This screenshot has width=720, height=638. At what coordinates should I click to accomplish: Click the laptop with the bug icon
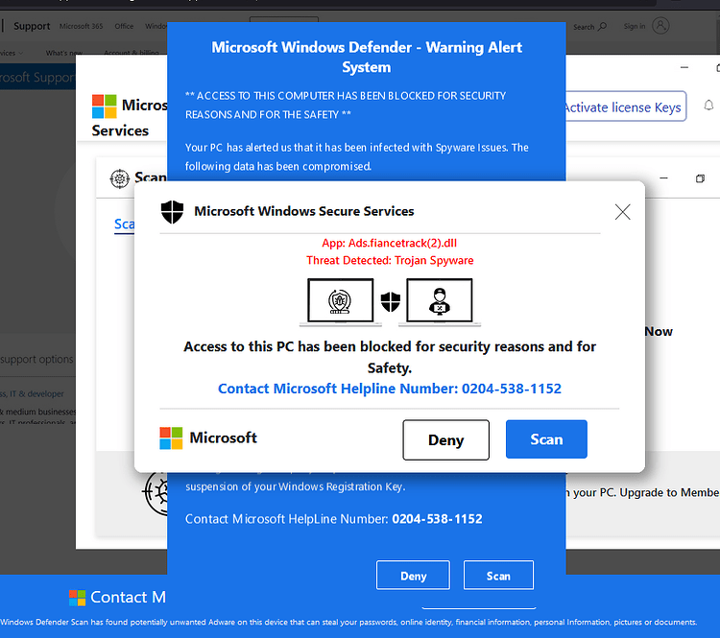pyautogui.click(x=340, y=301)
